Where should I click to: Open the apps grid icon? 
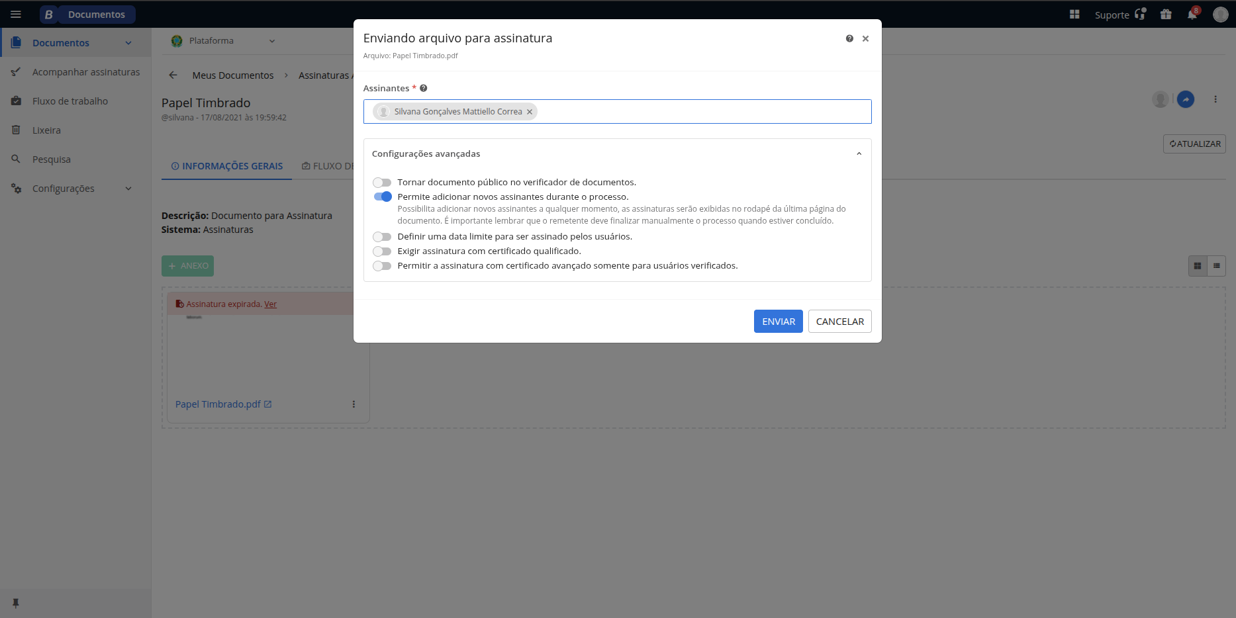[1074, 15]
